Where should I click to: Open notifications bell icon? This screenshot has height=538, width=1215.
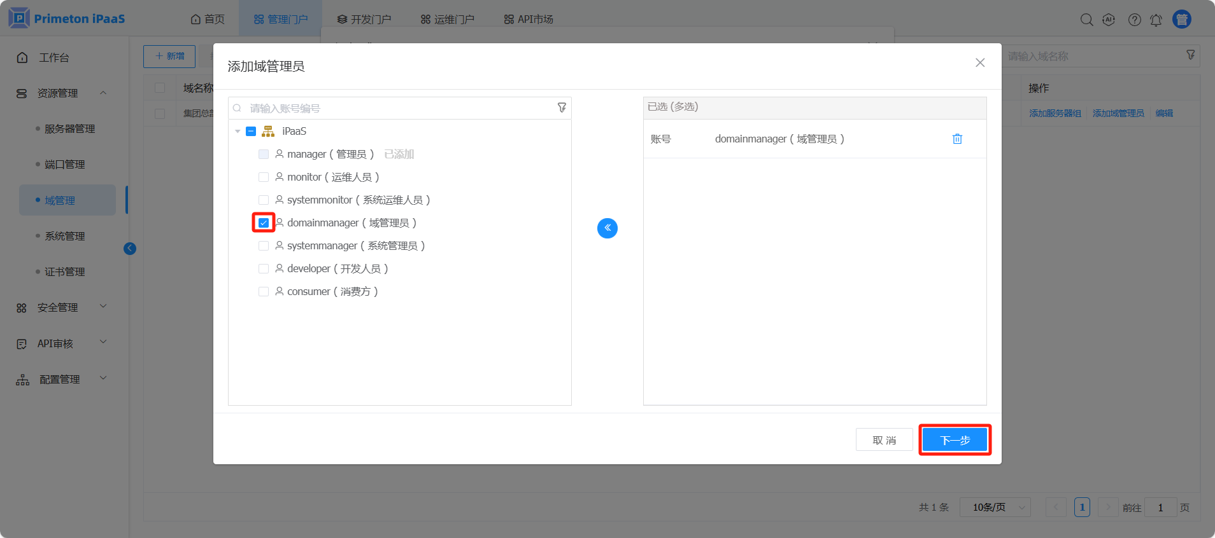point(1156,20)
